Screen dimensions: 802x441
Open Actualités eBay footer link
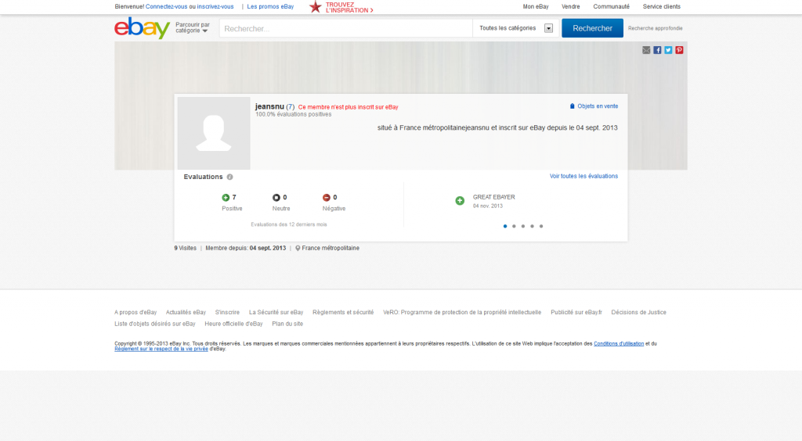[x=186, y=313]
